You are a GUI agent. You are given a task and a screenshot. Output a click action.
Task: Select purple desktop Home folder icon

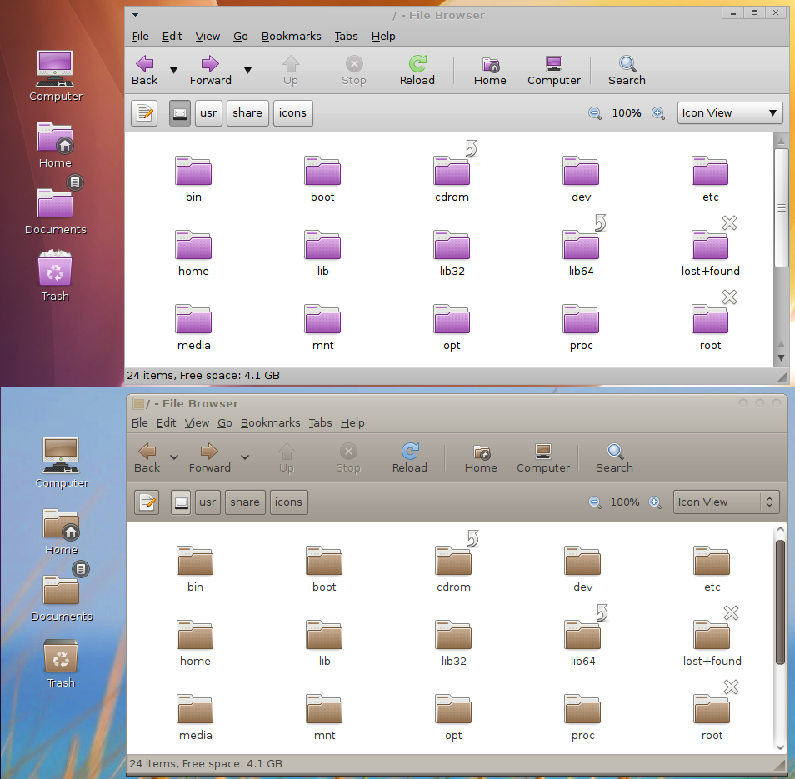click(x=55, y=137)
